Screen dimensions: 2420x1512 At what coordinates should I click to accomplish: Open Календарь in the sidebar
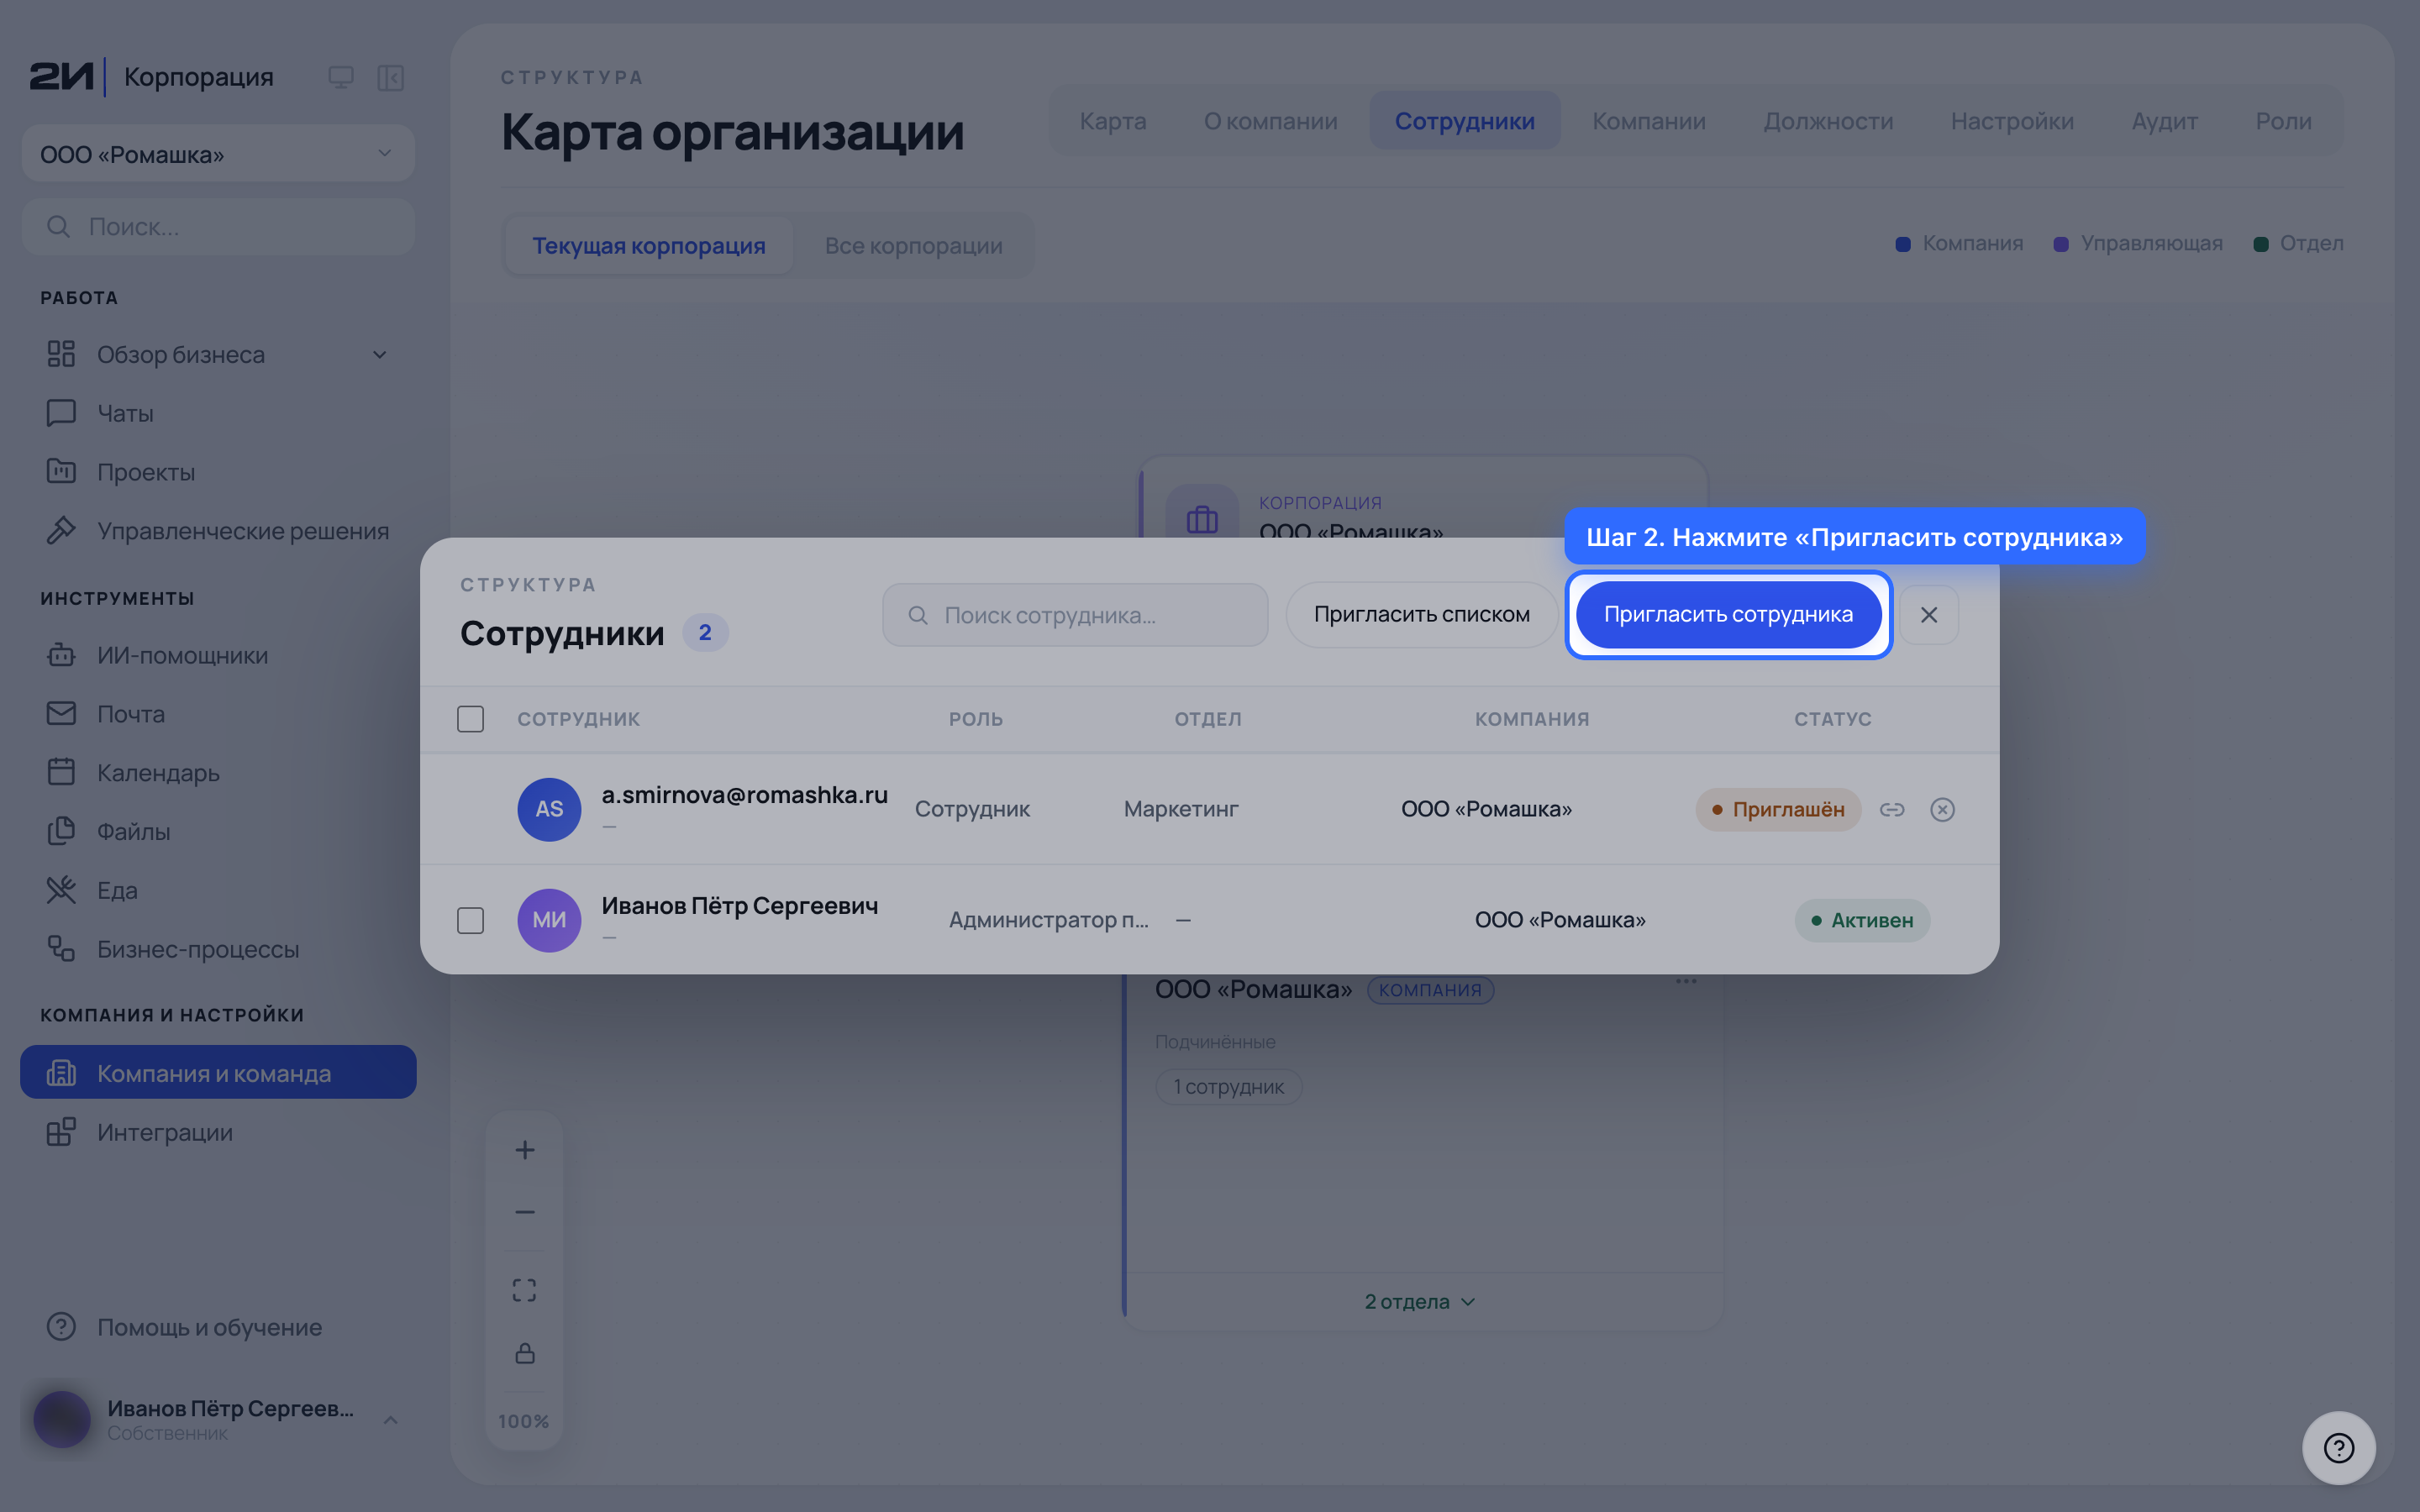point(218,773)
